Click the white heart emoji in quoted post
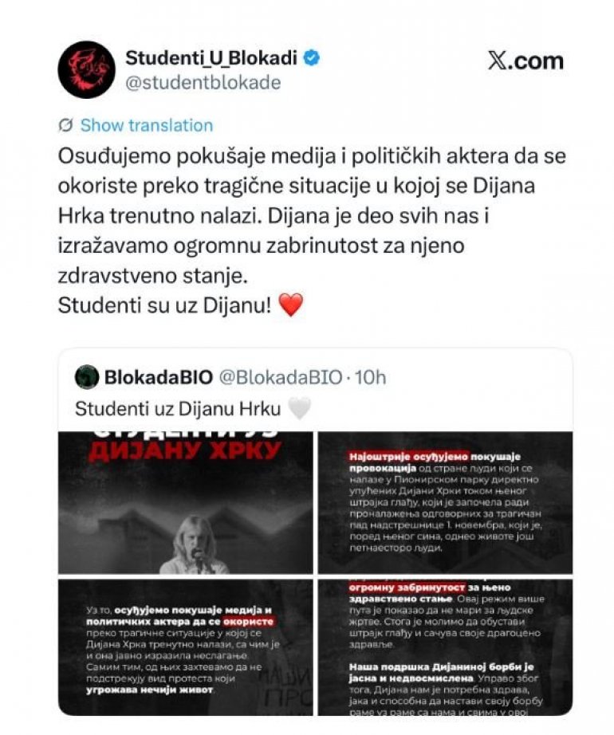The width and height of the screenshot is (614, 735). click(x=299, y=409)
